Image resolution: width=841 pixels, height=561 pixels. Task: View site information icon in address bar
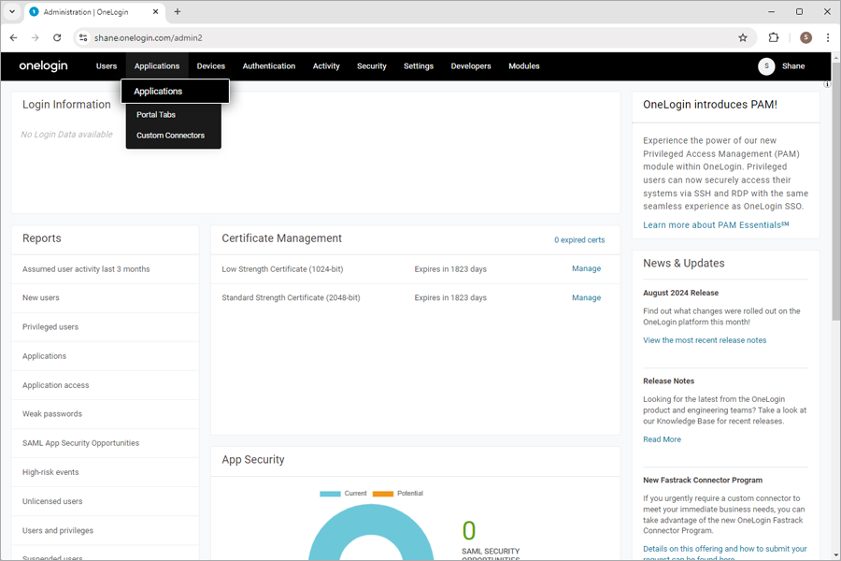[x=83, y=37]
